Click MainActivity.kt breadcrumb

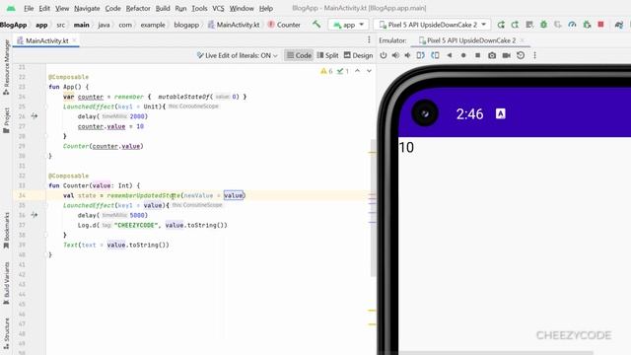234,25
